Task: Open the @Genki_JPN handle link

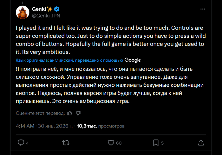Action: 46,15
